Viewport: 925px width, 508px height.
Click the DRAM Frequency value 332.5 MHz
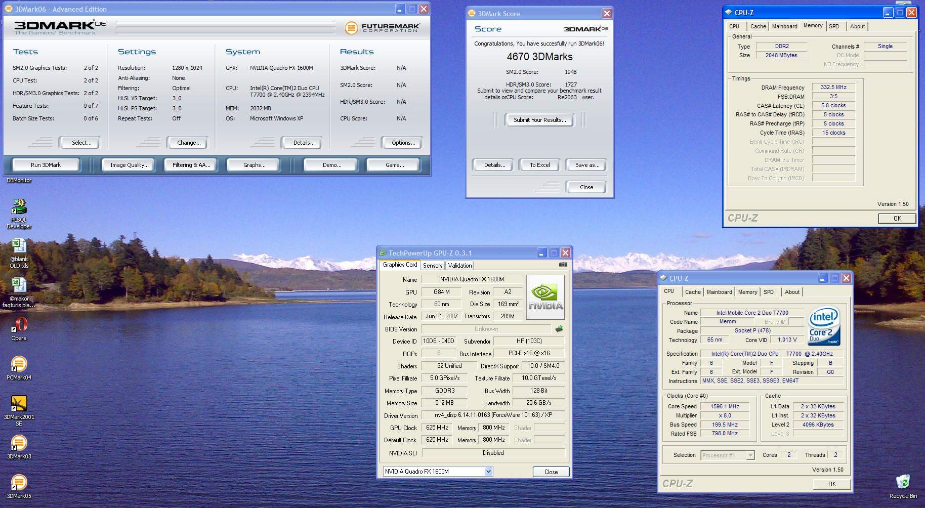click(x=833, y=87)
